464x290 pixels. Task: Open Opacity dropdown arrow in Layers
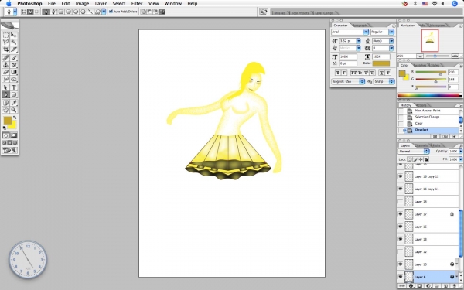460,152
